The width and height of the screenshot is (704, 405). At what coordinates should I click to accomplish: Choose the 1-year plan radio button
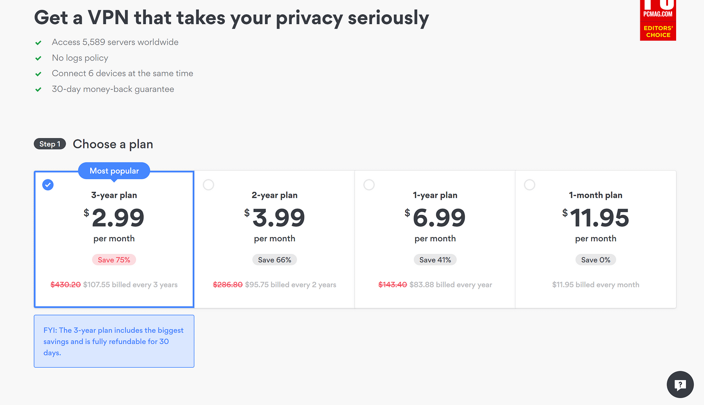tap(369, 185)
